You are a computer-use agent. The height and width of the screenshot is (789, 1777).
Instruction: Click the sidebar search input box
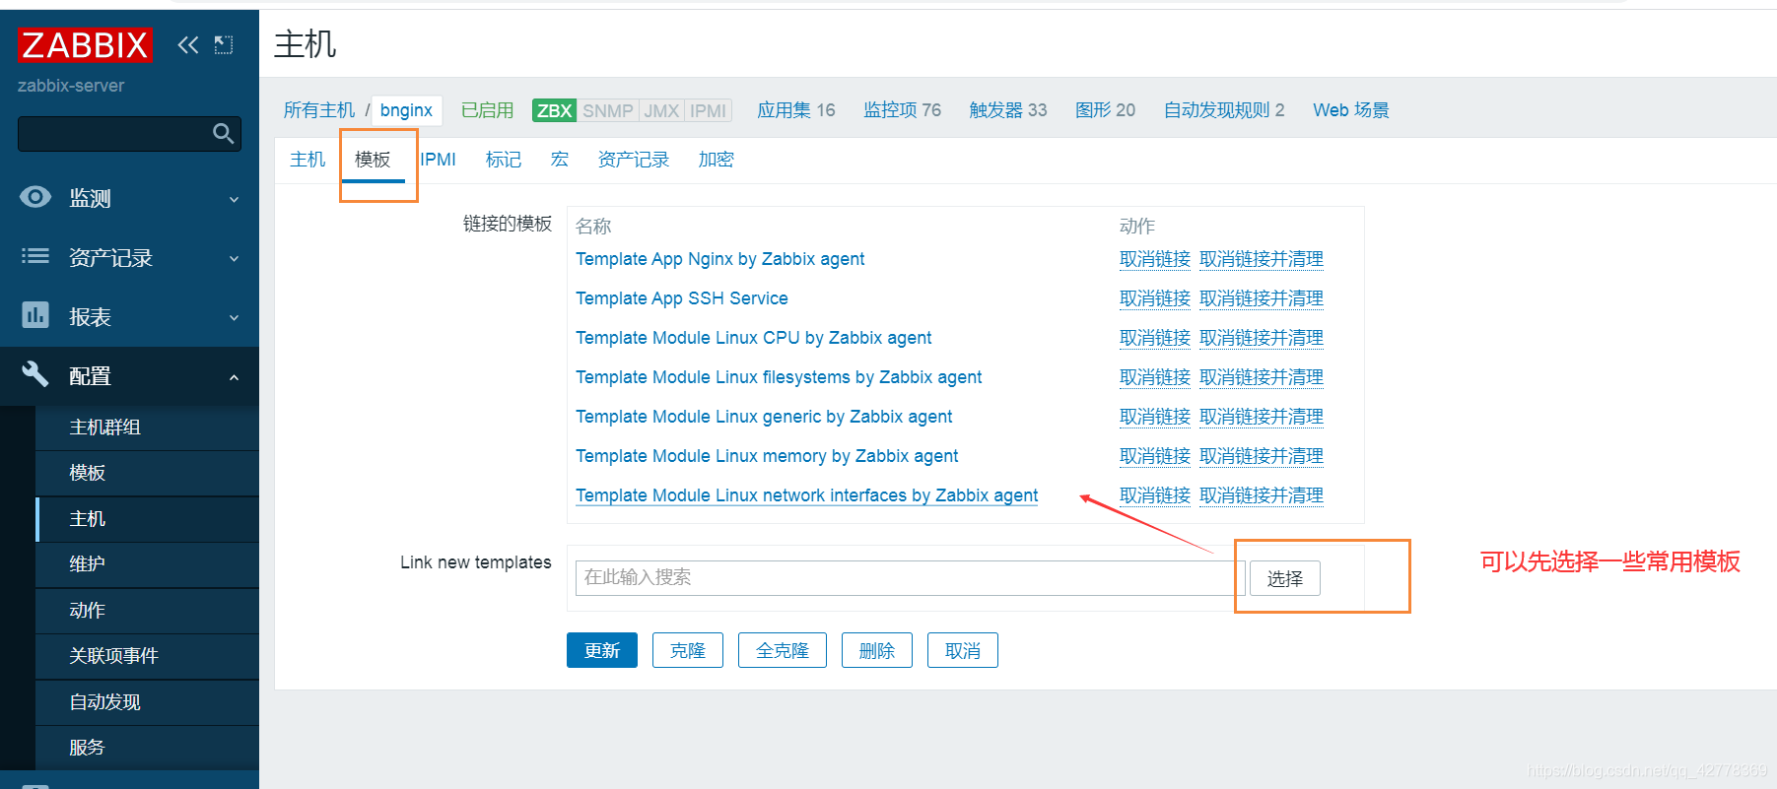click(x=129, y=134)
